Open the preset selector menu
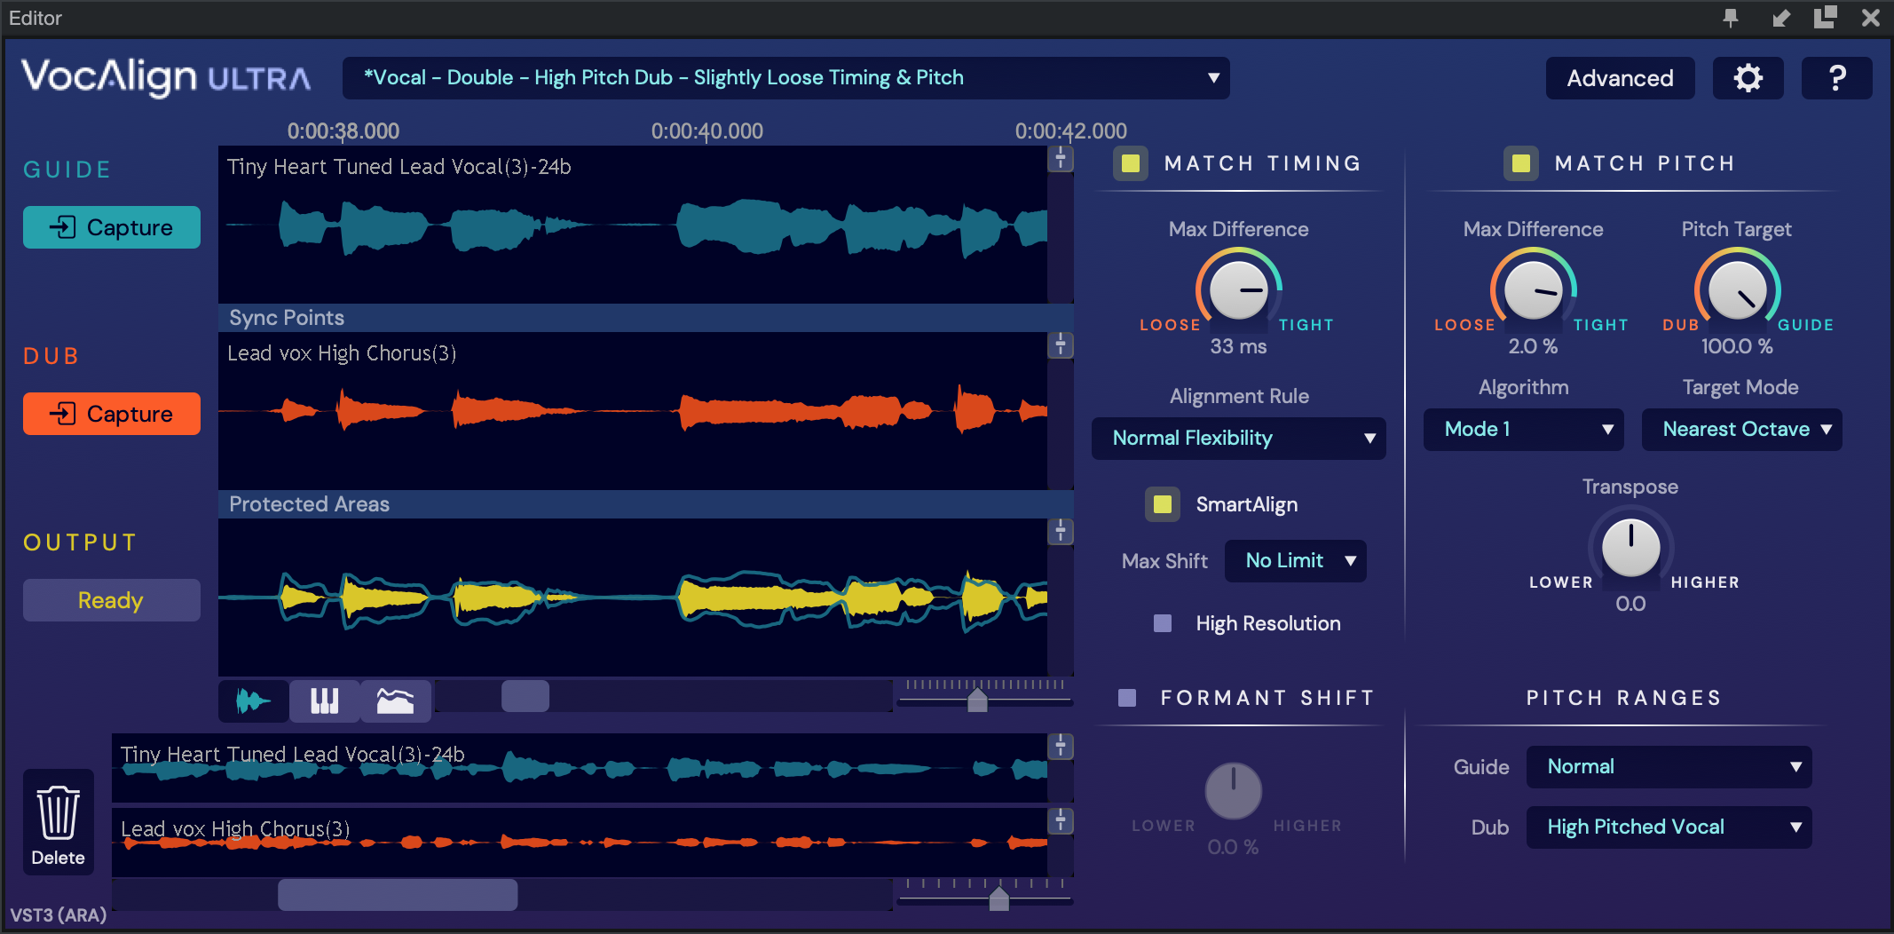The height and width of the screenshot is (934, 1894). tap(785, 78)
